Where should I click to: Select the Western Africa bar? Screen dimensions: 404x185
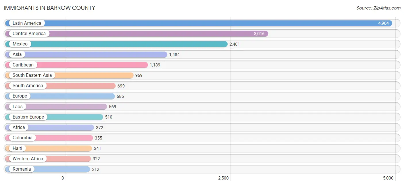[x=48, y=159]
